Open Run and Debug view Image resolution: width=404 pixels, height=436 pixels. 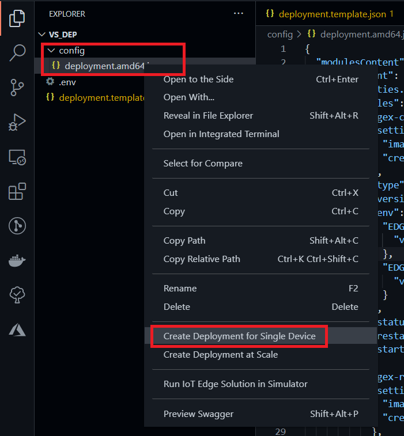click(x=17, y=122)
